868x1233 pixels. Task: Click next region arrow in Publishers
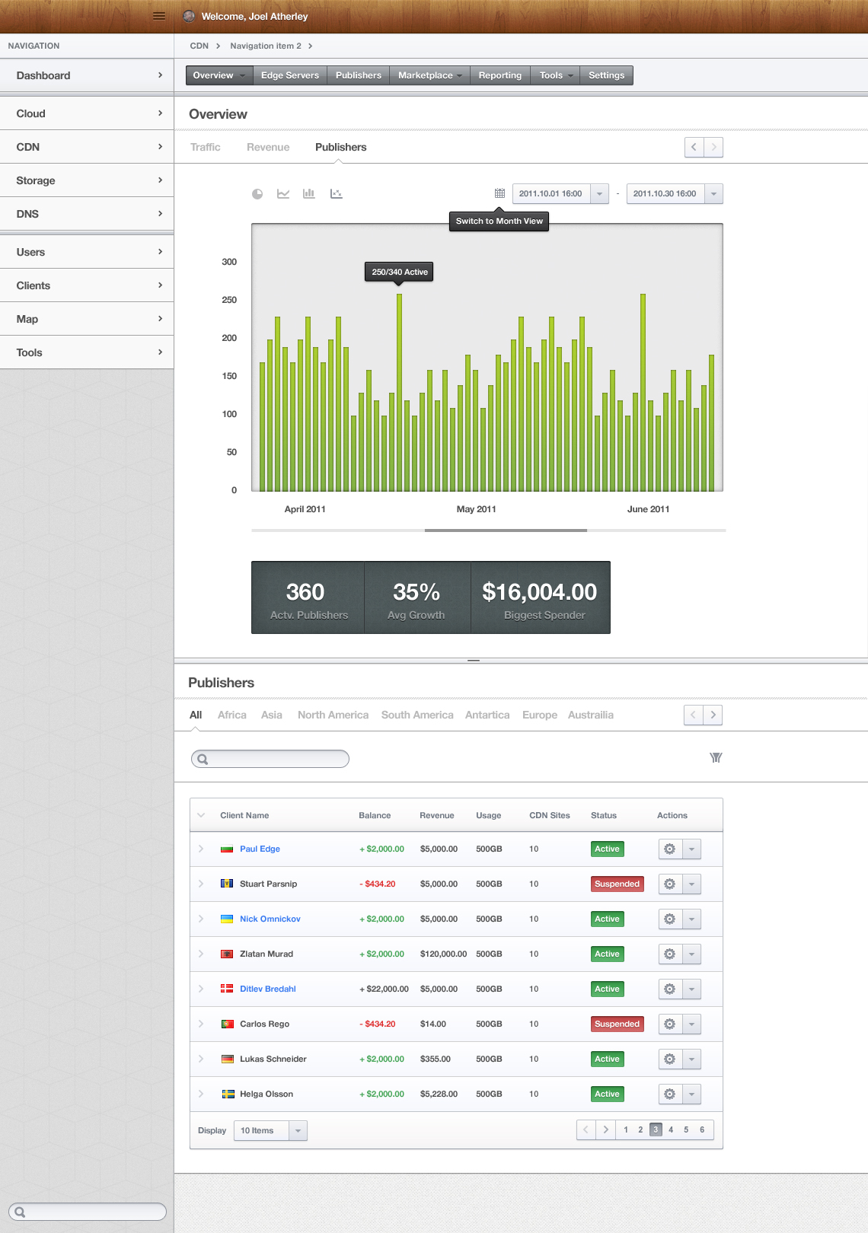click(713, 715)
